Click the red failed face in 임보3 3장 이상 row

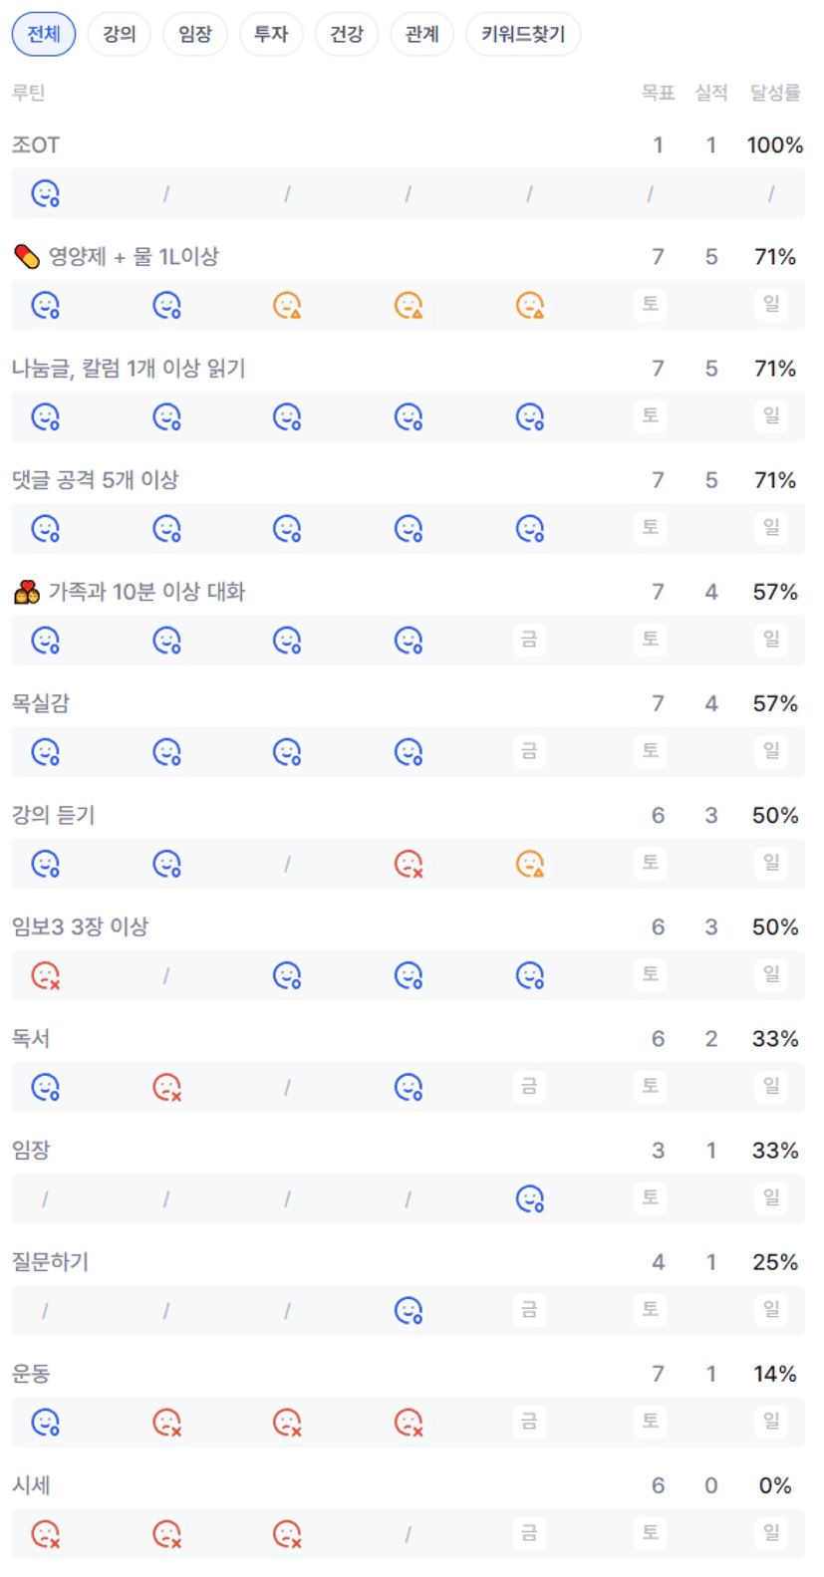[46, 975]
